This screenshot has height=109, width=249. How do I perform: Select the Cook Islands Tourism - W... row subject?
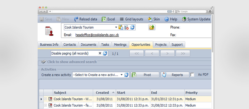tap(73, 99)
